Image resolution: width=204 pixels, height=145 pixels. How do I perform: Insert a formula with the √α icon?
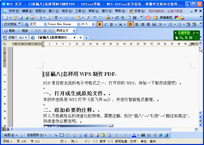pyautogui.click(x=117, y=18)
